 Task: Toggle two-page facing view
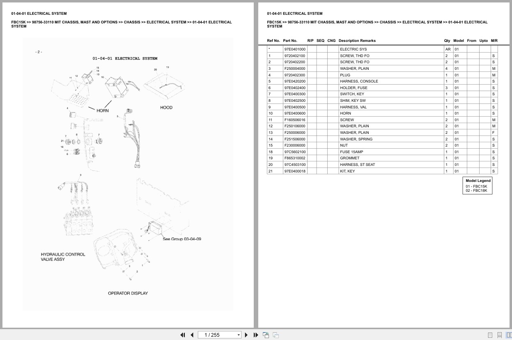[x=509, y=335]
